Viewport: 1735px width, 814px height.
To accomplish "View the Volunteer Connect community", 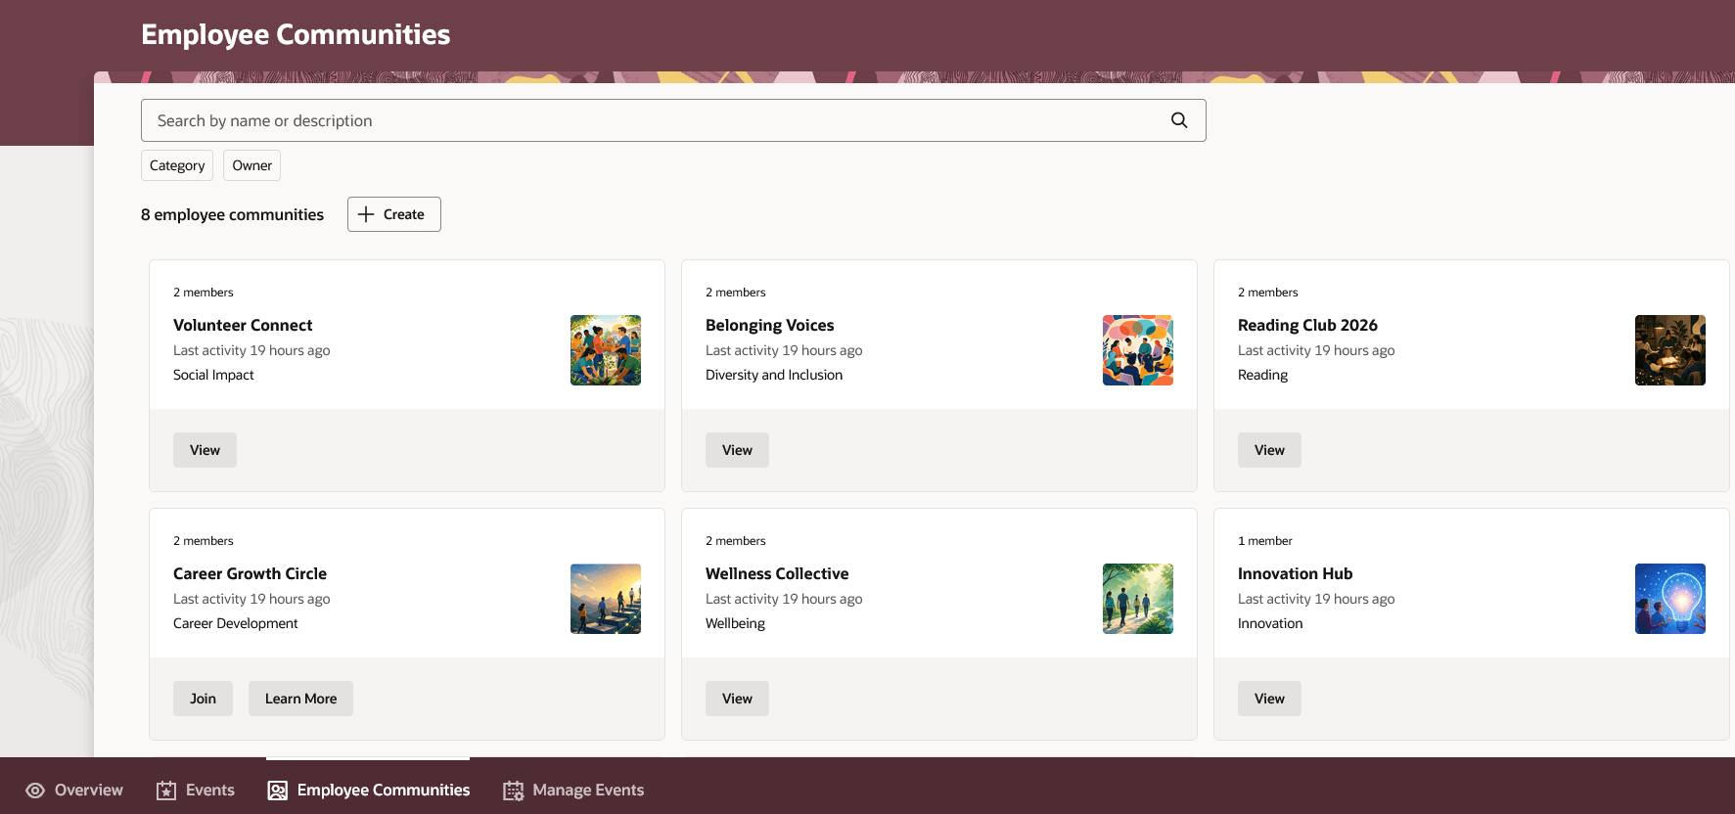I will 205,450.
